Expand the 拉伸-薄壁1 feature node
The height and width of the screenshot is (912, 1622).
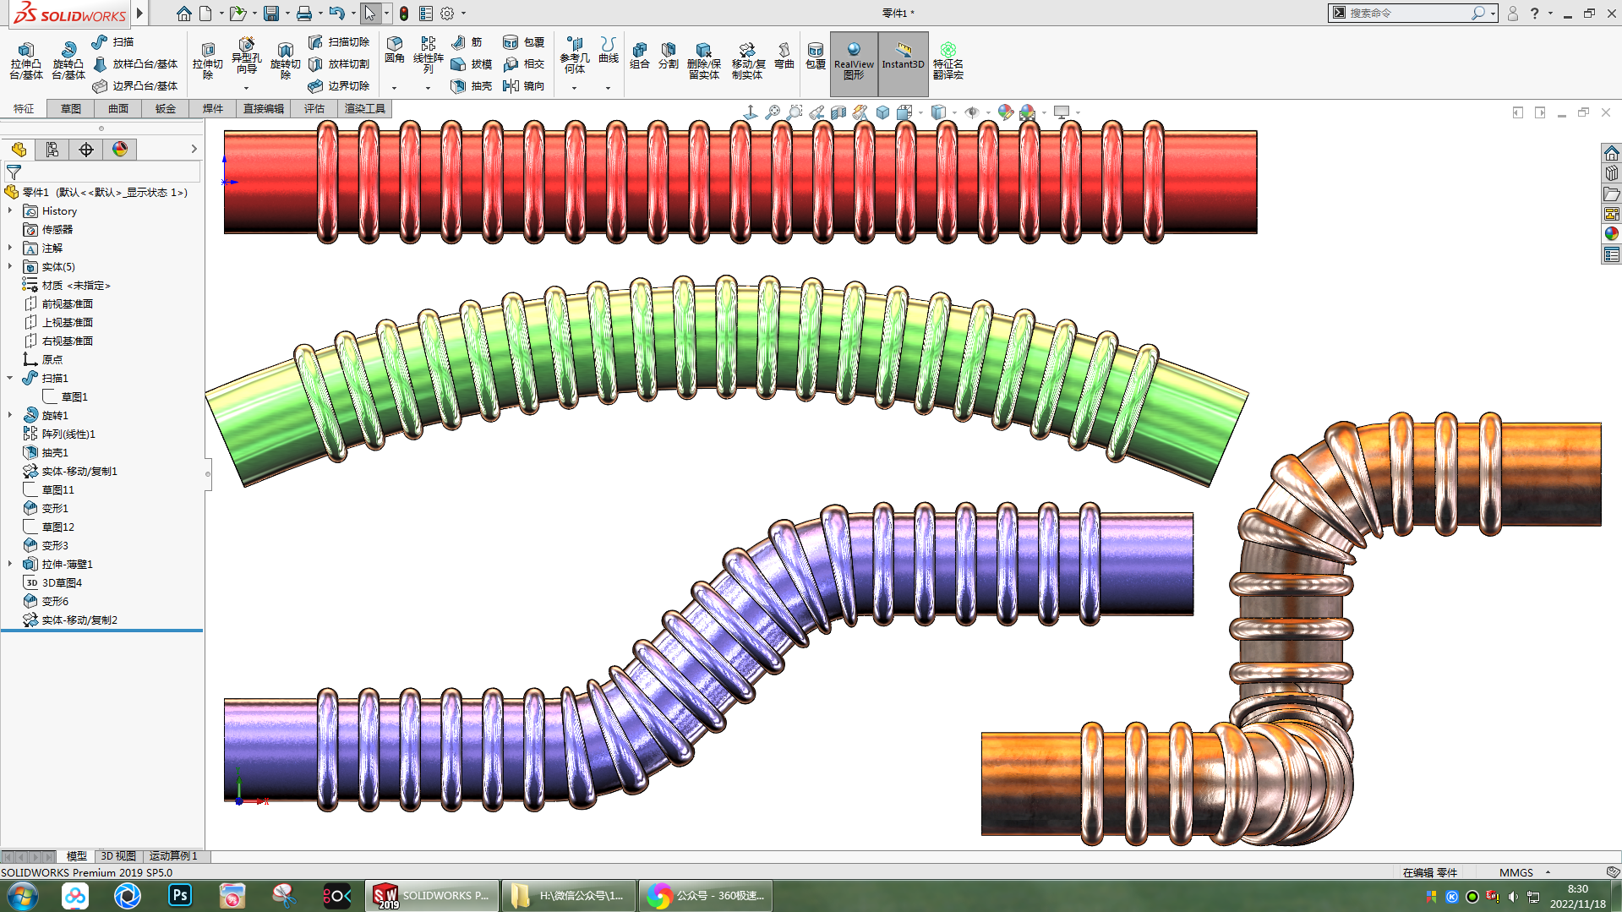pos(10,564)
